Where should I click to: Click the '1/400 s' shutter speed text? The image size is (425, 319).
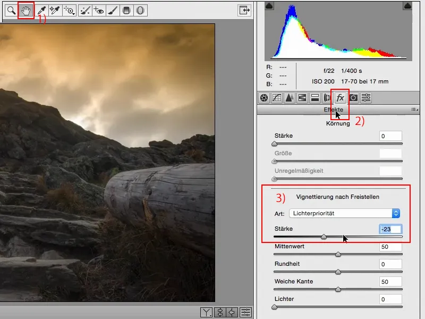(x=351, y=71)
